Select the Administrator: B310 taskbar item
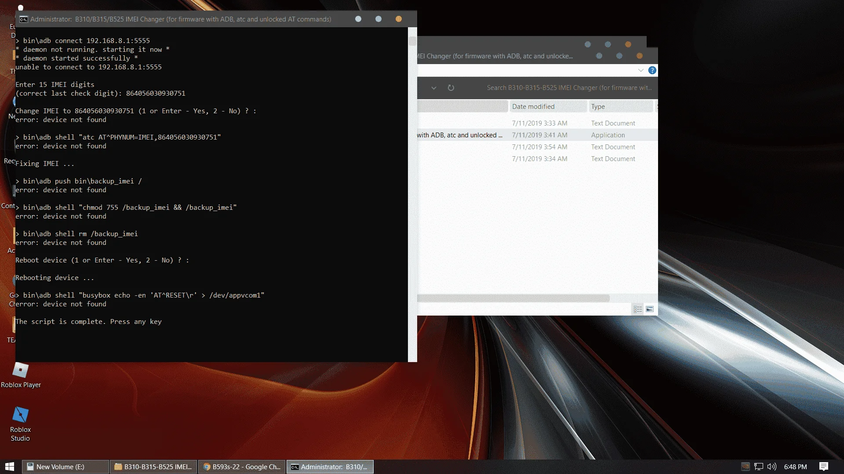 click(x=330, y=467)
